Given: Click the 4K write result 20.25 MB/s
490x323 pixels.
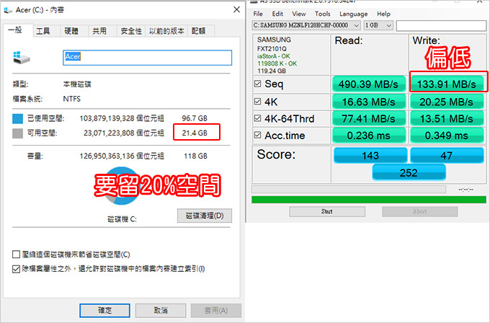Looking at the screenshot, I should 447,102.
